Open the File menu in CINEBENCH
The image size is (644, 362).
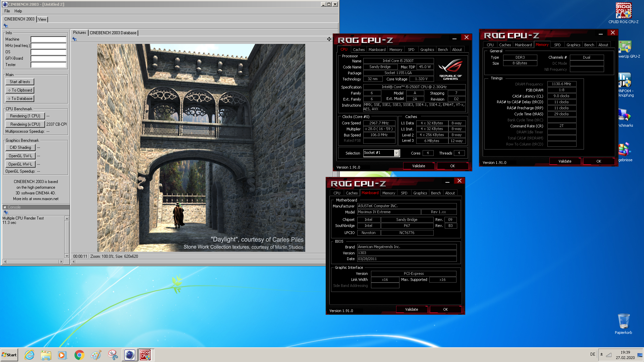pos(7,11)
